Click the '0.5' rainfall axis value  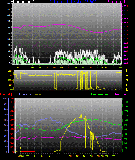tap(12, 129)
